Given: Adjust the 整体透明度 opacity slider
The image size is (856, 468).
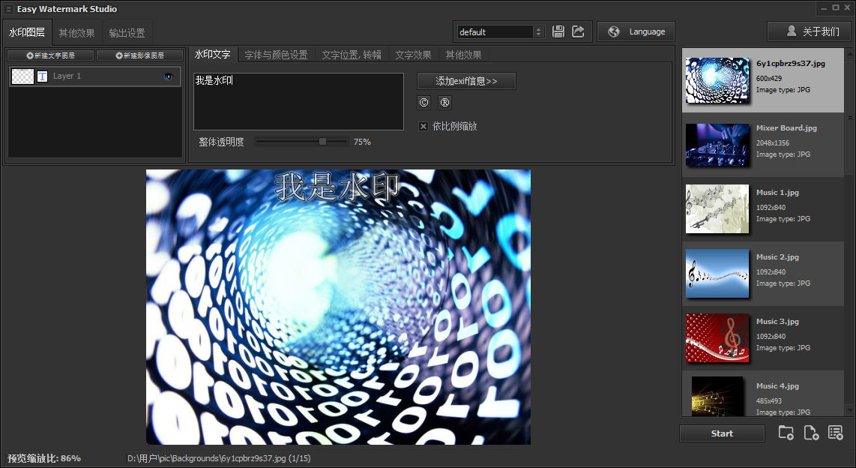Looking at the screenshot, I should (321, 141).
